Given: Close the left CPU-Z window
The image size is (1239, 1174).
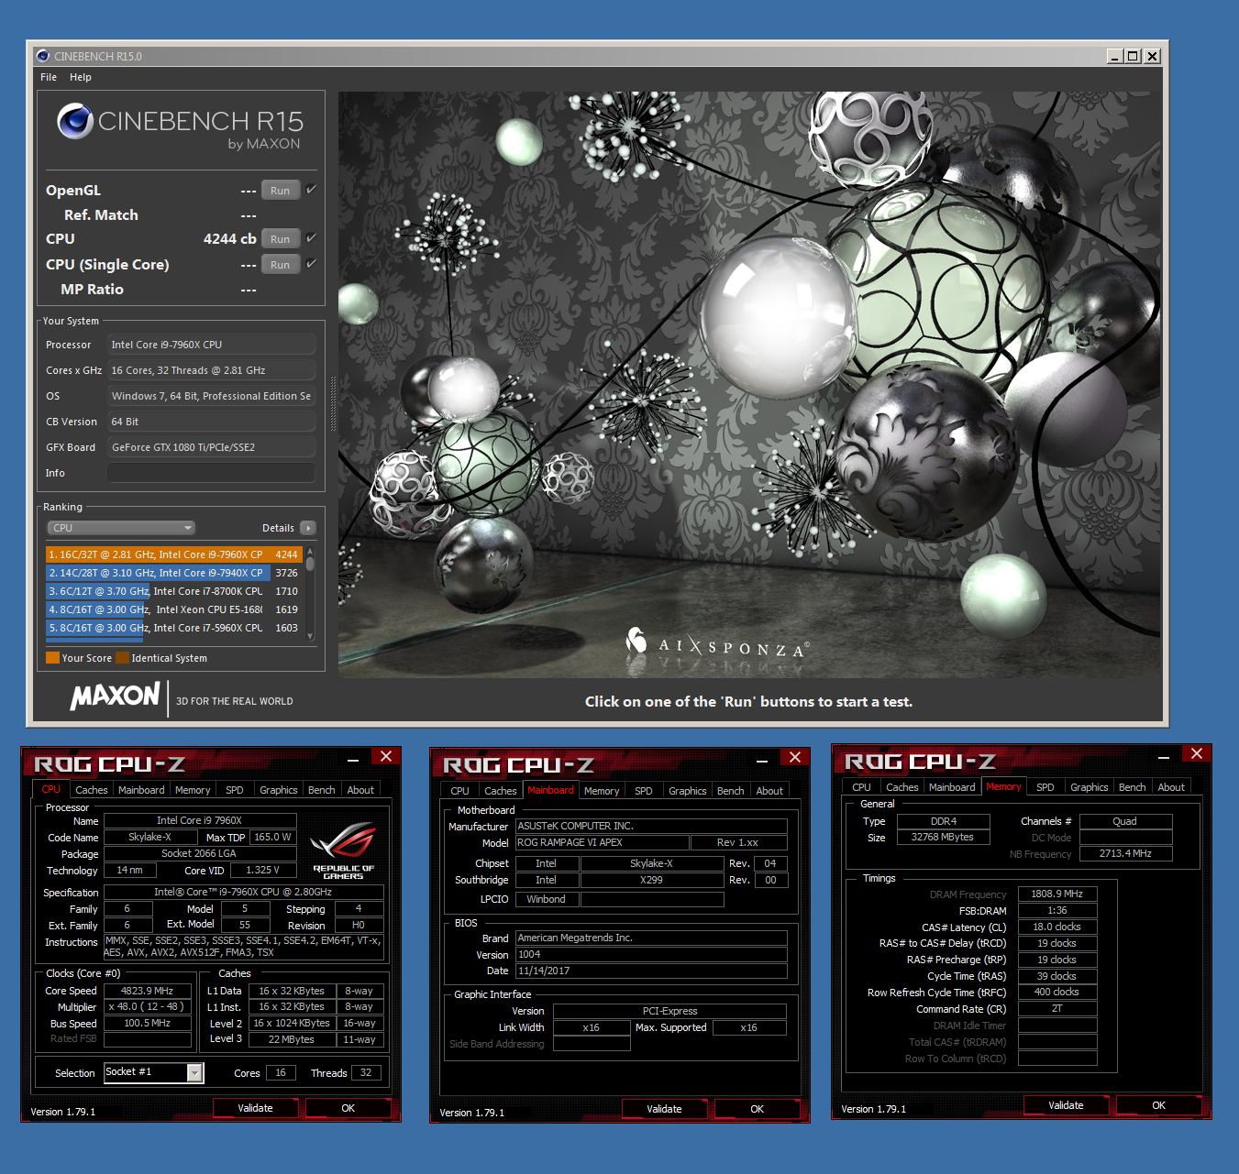Looking at the screenshot, I should (x=386, y=756).
